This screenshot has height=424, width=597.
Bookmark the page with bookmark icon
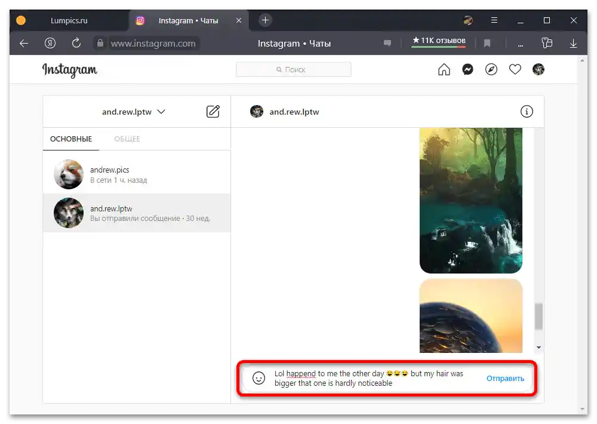coord(487,44)
